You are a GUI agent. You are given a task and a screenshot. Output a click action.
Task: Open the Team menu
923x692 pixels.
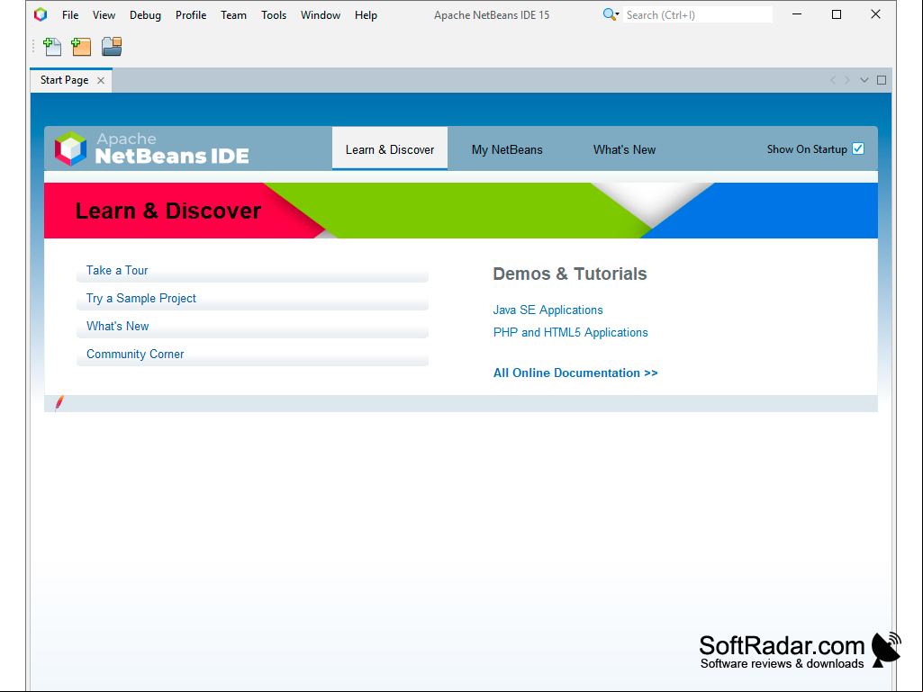(234, 15)
